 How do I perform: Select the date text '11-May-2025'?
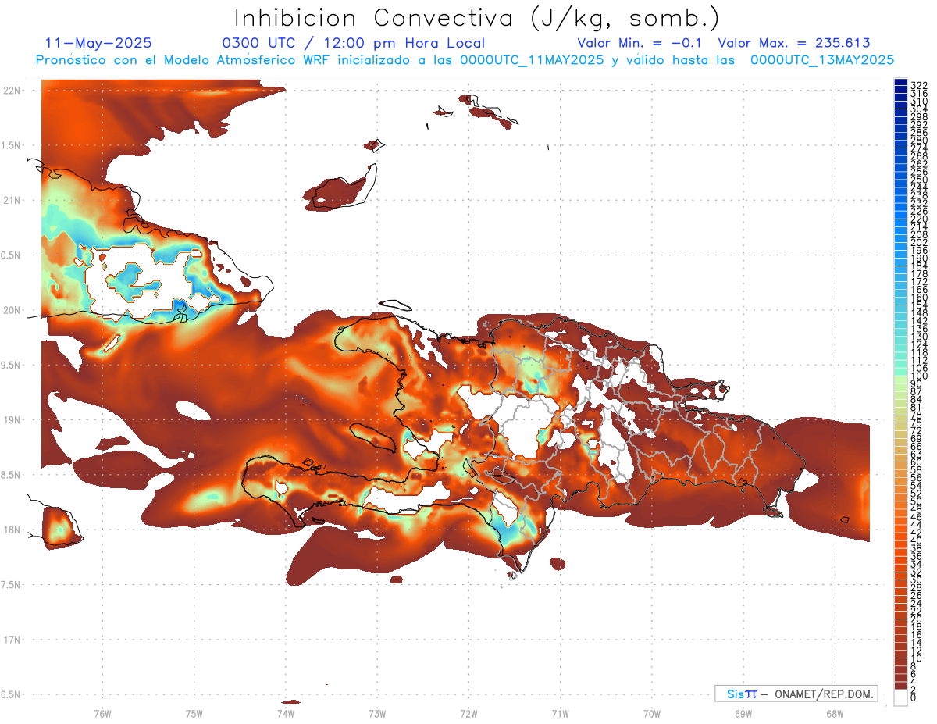[x=98, y=43]
